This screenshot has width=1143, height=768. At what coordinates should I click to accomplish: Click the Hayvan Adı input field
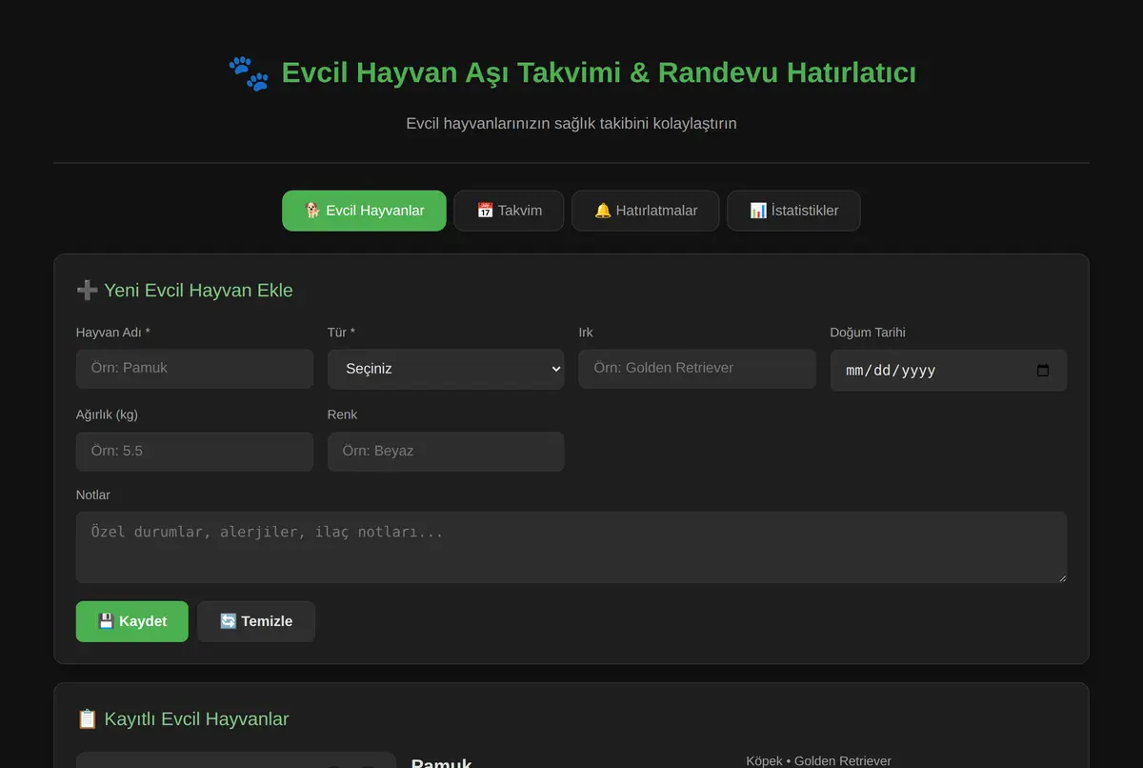(x=194, y=368)
